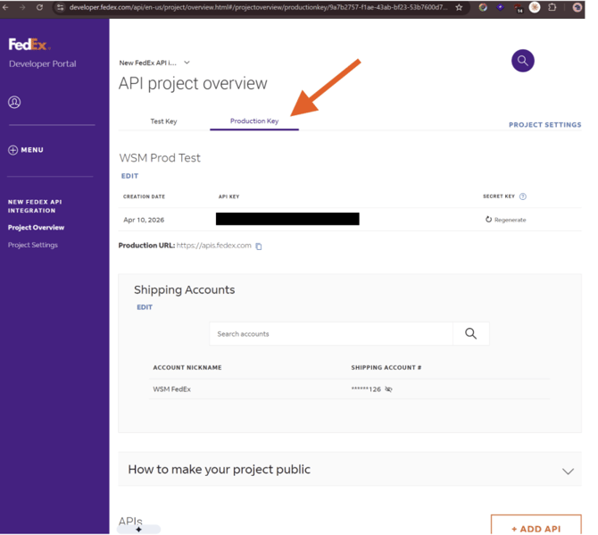Click the Apr 10, 2026 creation date
The width and height of the screenshot is (598, 535).
coord(144,220)
